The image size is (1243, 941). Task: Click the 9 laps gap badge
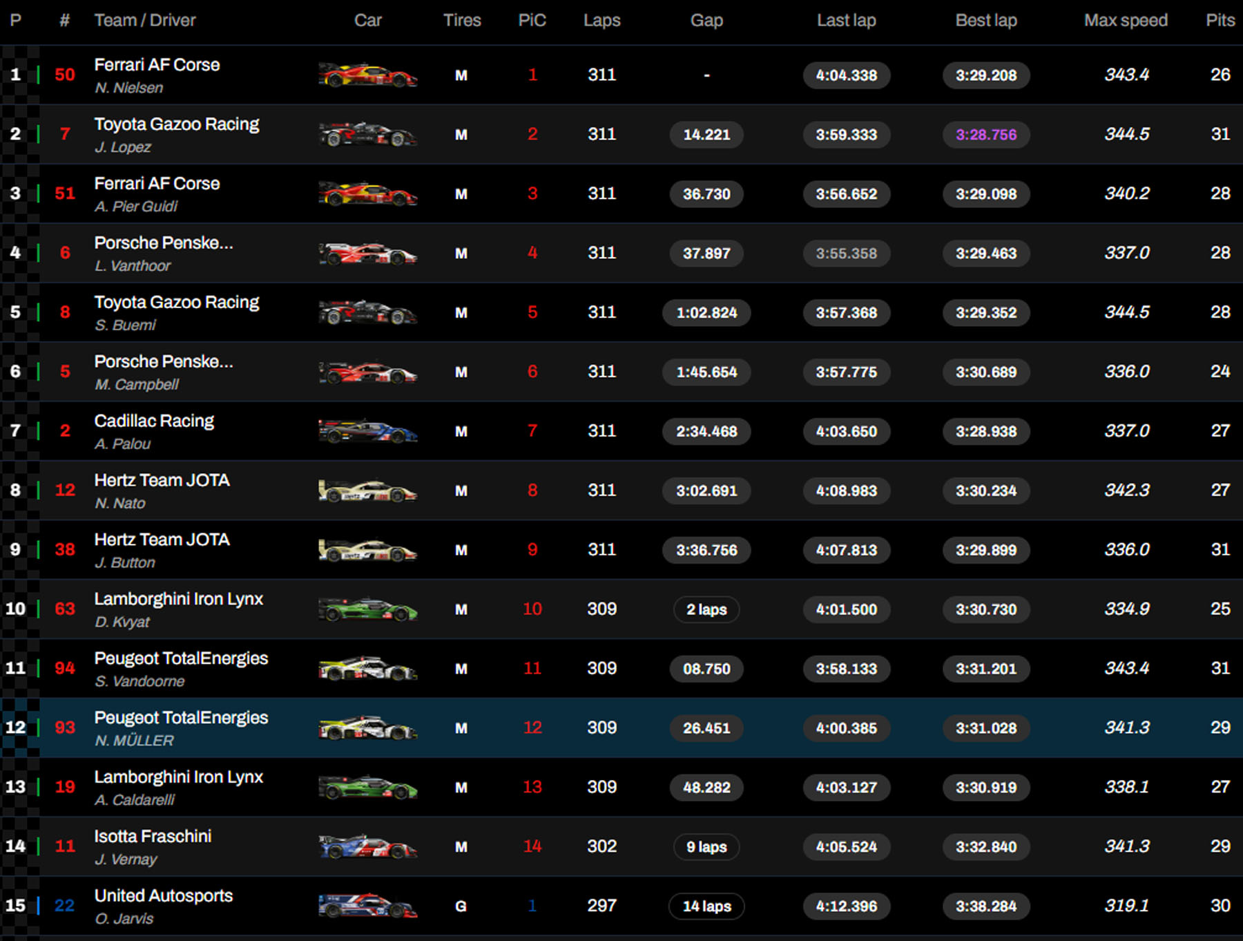(x=706, y=847)
